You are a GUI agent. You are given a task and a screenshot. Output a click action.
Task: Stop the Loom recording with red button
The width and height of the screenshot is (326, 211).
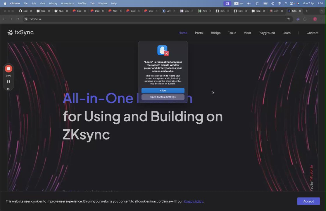tap(8, 69)
